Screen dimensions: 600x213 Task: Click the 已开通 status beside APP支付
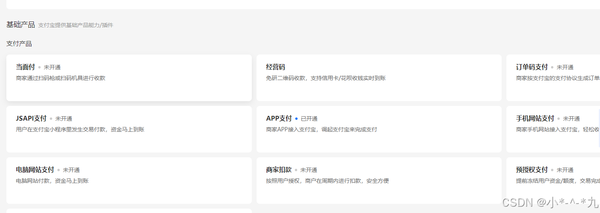pyautogui.click(x=309, y=119)
